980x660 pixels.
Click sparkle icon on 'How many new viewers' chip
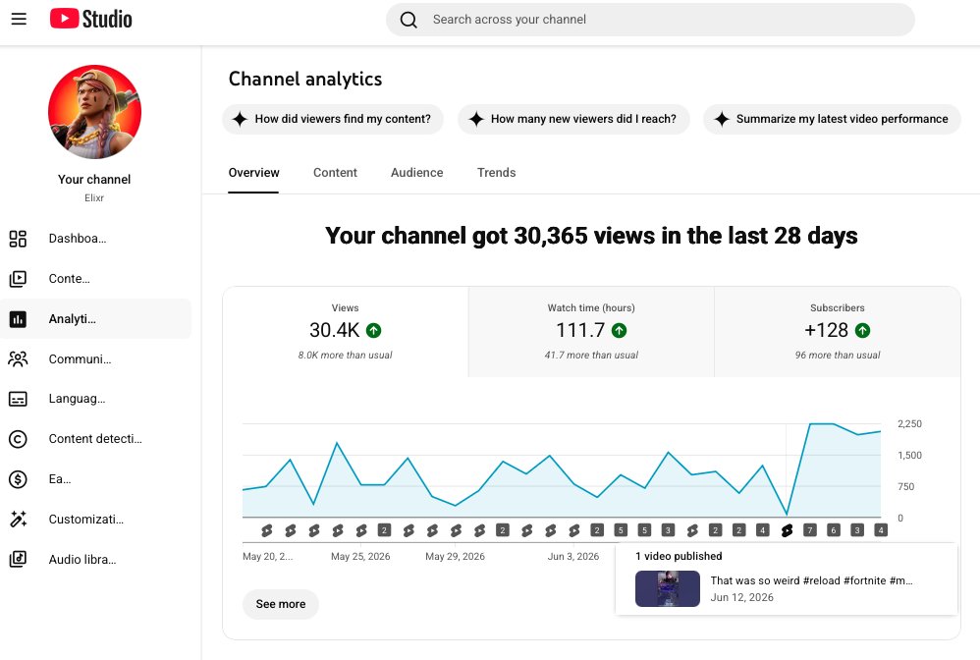pyautogui.click(x=476, y=119)
